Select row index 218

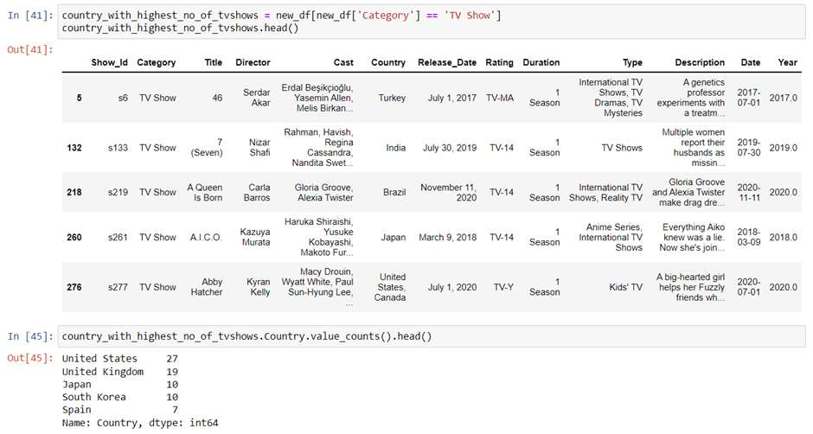point(74,193)
